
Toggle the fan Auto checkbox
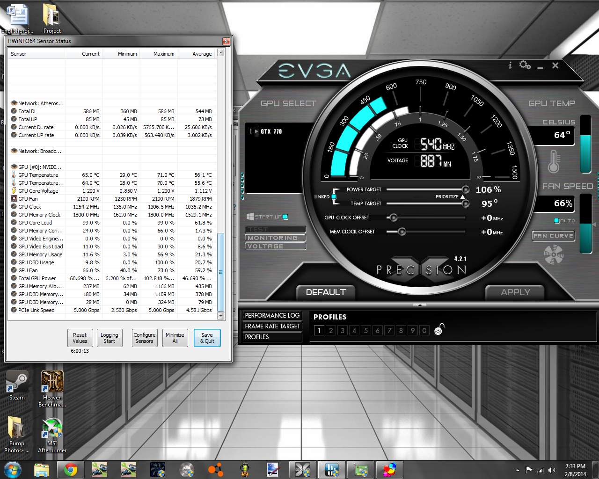pos(557,221)
